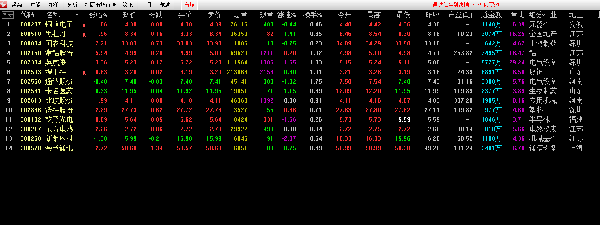Open the 扩展市场行情 menu
The height and width of the screenshot is (225, 600).
pos(100,5)
